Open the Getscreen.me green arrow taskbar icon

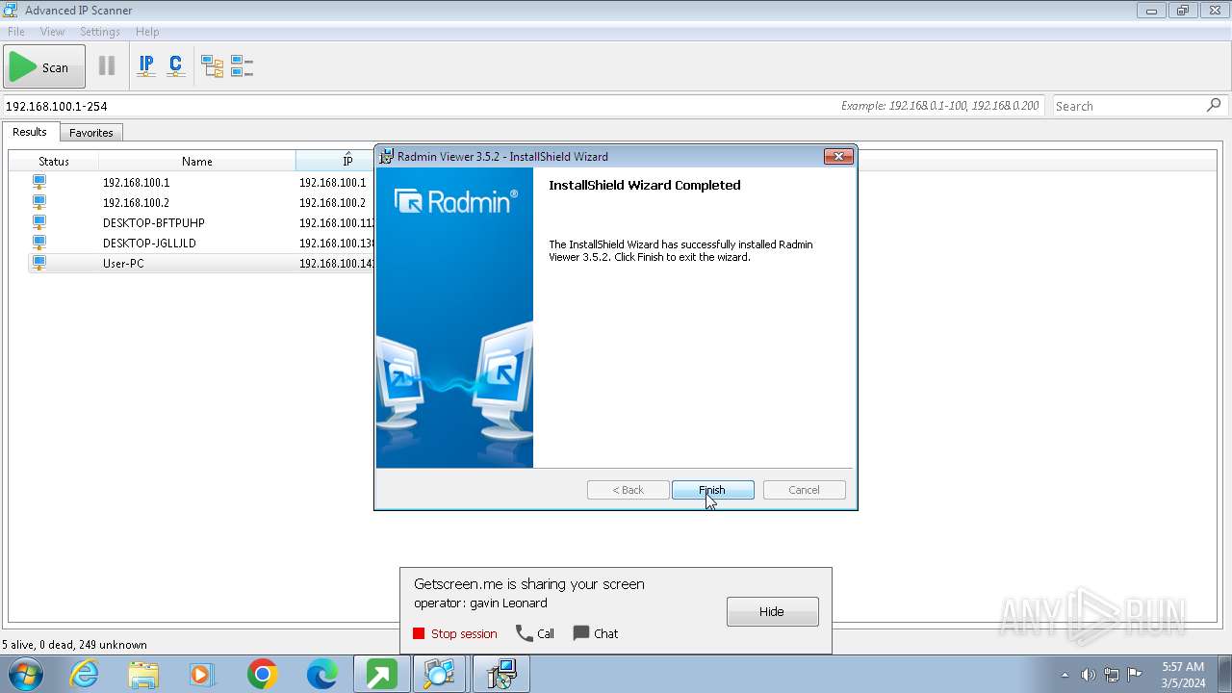(x=381, y=675)
